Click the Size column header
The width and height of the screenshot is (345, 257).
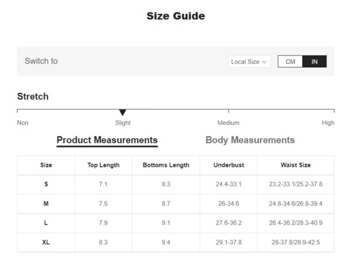(46, 165)
